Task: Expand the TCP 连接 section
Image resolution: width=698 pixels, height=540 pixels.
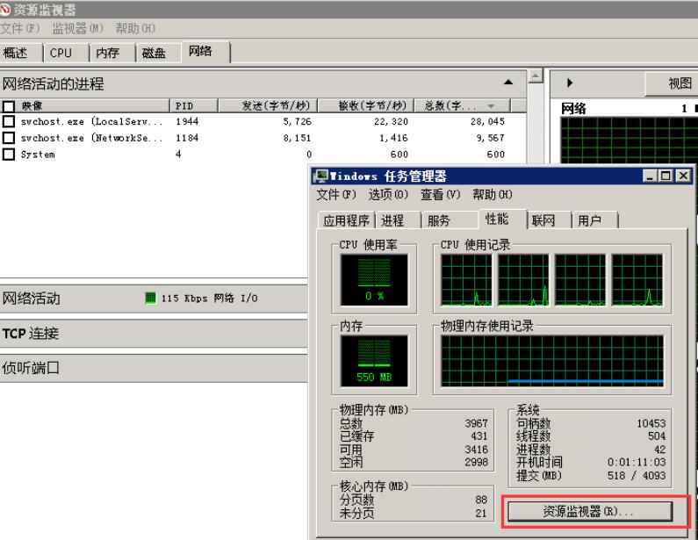Action: pyautogui.click(x=154, y=334)
